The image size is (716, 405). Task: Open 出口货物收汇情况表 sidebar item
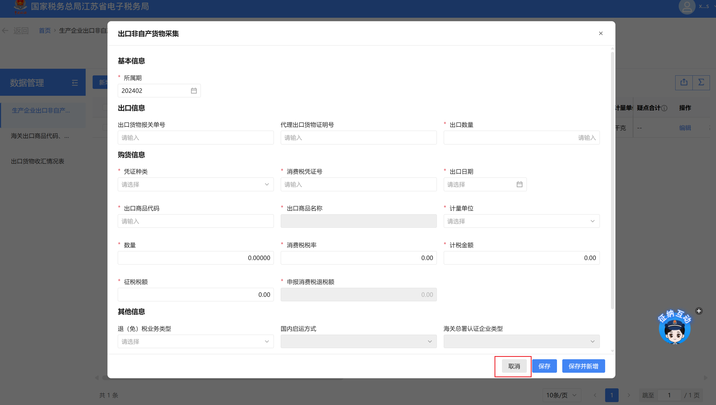click(38, 161)
